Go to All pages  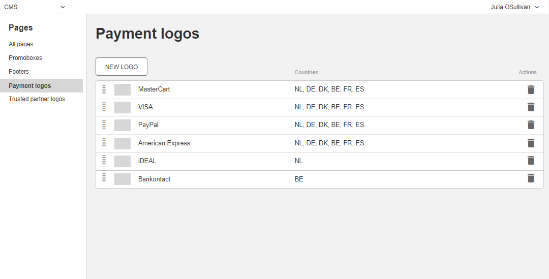(x=21, y=44)
